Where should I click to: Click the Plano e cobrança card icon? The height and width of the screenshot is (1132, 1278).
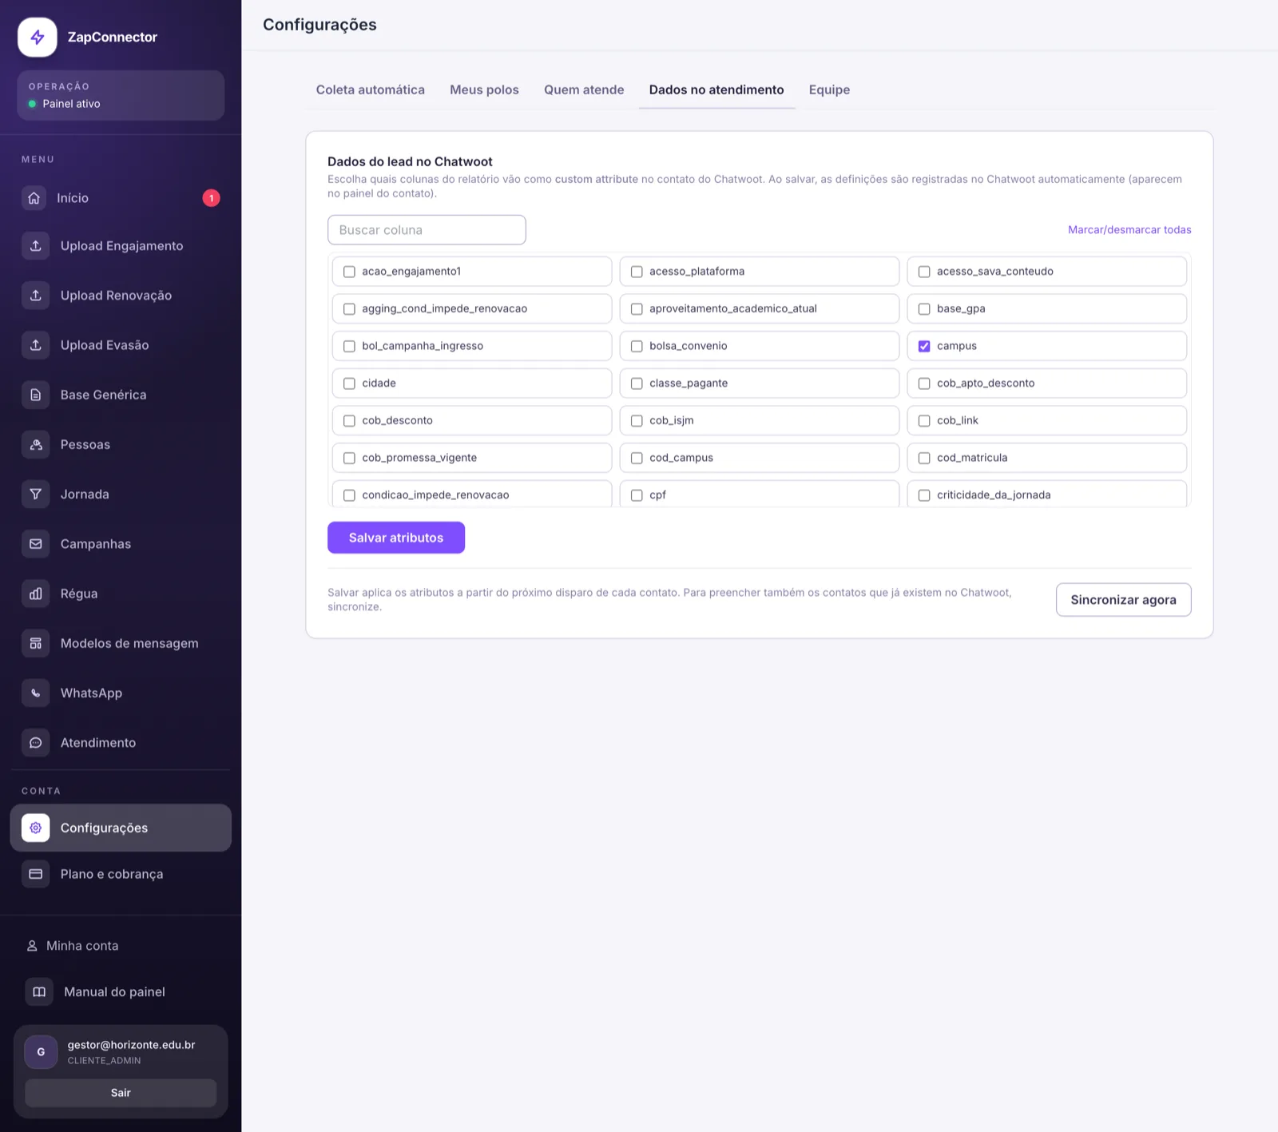coord(36,874)
